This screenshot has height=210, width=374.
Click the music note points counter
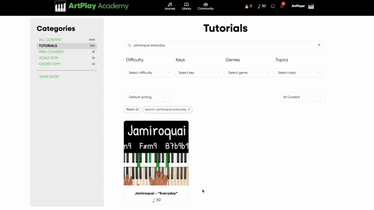tap(262, 6)
